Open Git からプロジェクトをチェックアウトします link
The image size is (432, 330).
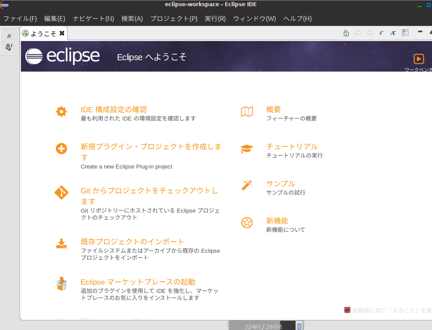tap(150, 196)
